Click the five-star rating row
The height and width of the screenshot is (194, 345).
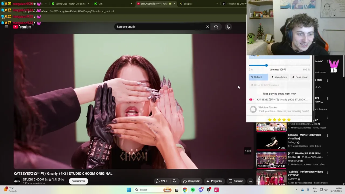pos(279,119)
